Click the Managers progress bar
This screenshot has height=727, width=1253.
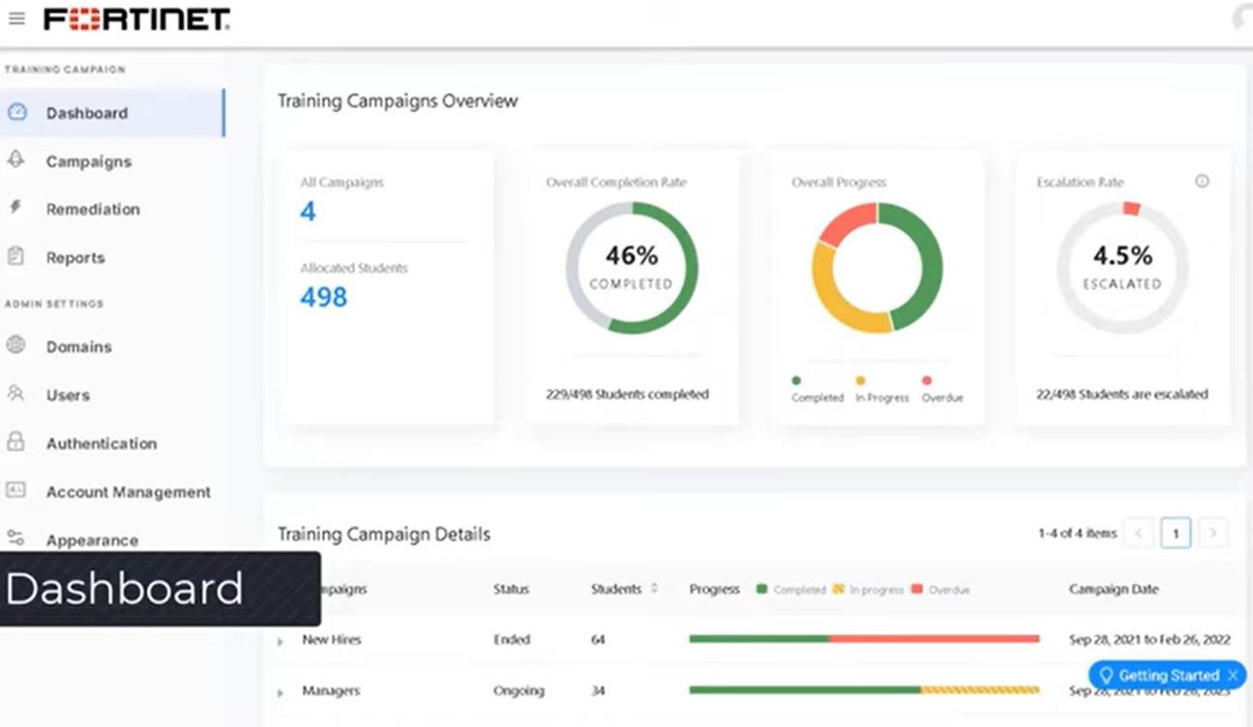pos(864,690)
